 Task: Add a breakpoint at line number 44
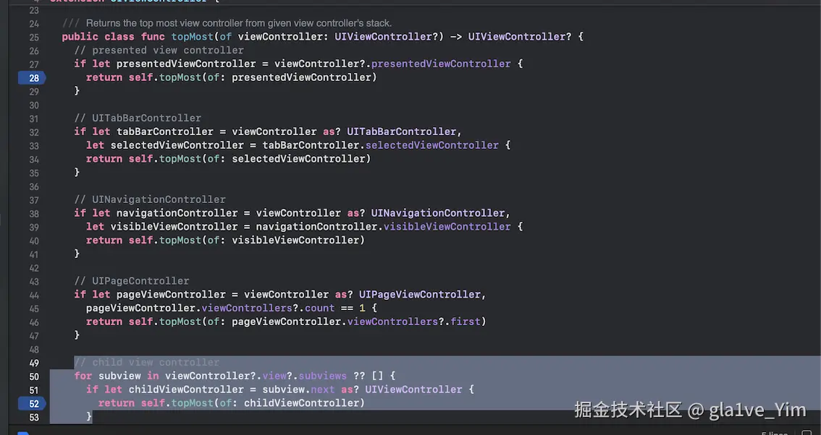33,294
